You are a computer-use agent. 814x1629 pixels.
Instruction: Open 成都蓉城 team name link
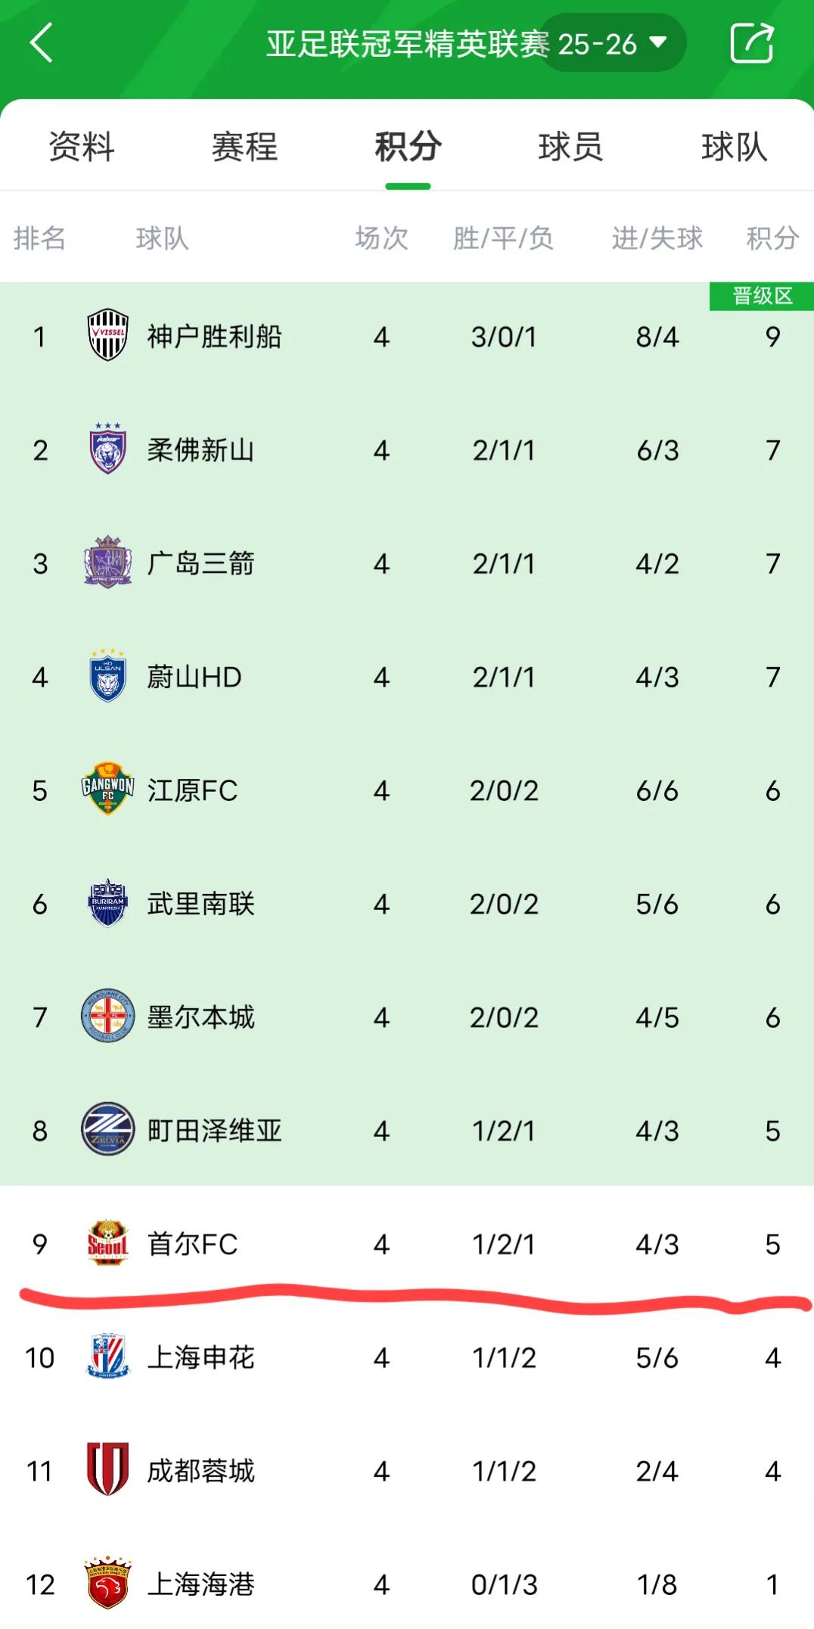(x=200, y=1471)
